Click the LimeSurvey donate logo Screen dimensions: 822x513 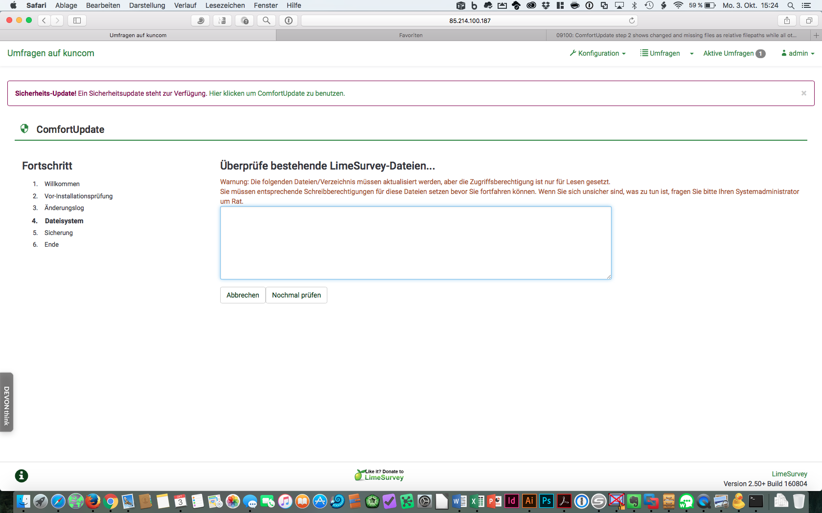(379, 475)
